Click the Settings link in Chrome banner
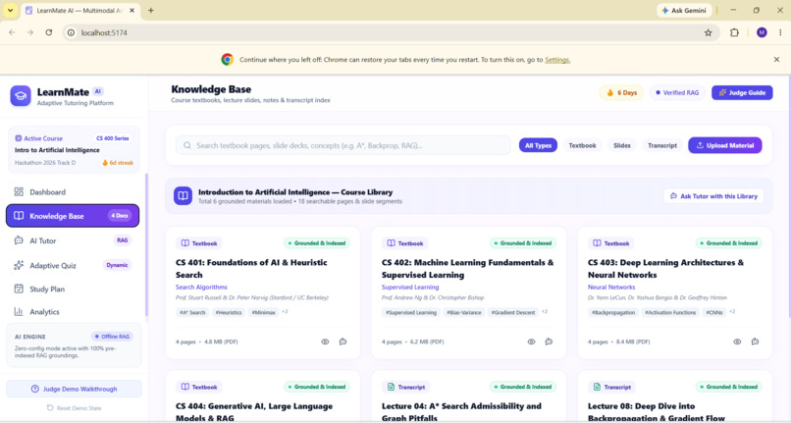 pos(557,60)
